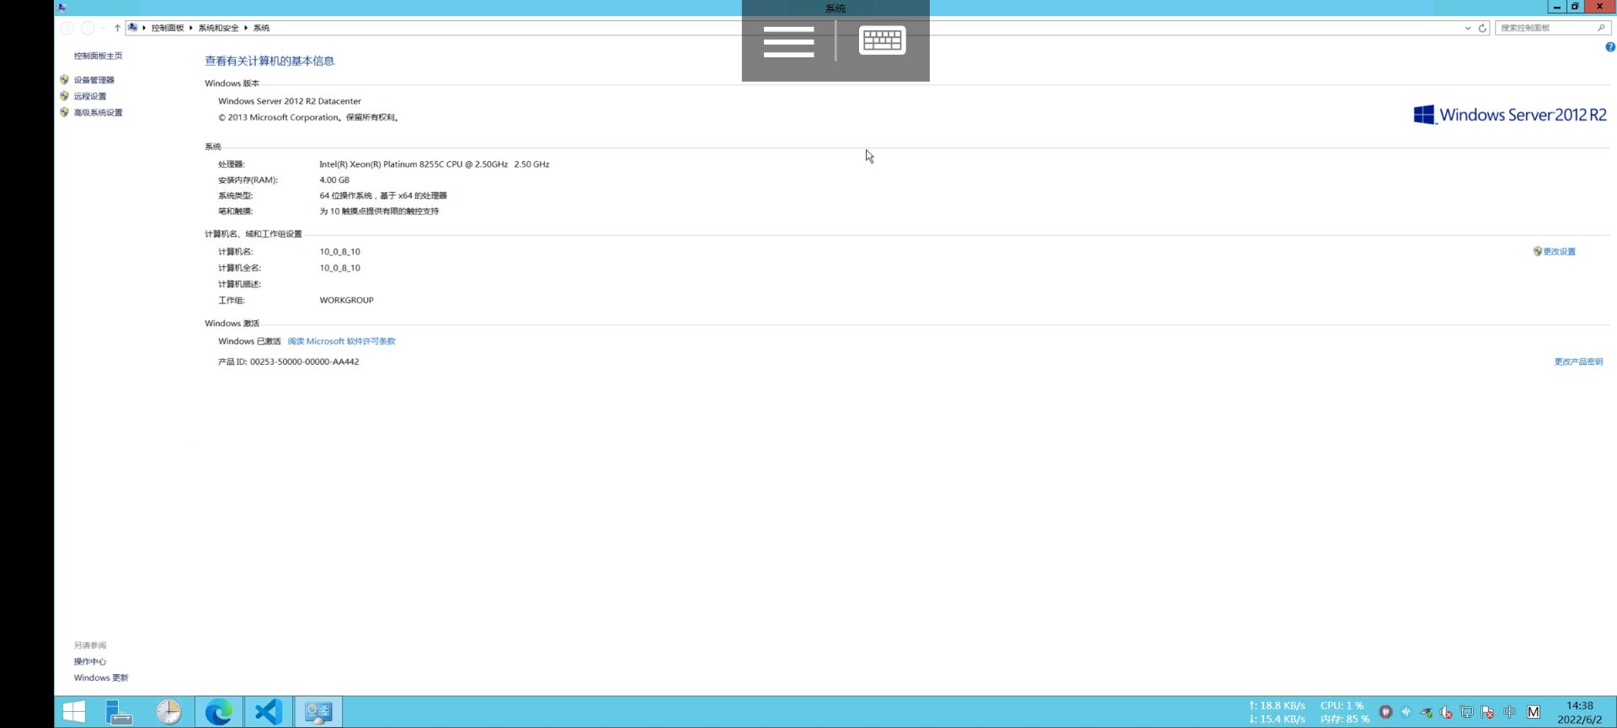Expand the address bar history dropdown
Screen dimensions: 1617x728
click(x=1468, y=28)
